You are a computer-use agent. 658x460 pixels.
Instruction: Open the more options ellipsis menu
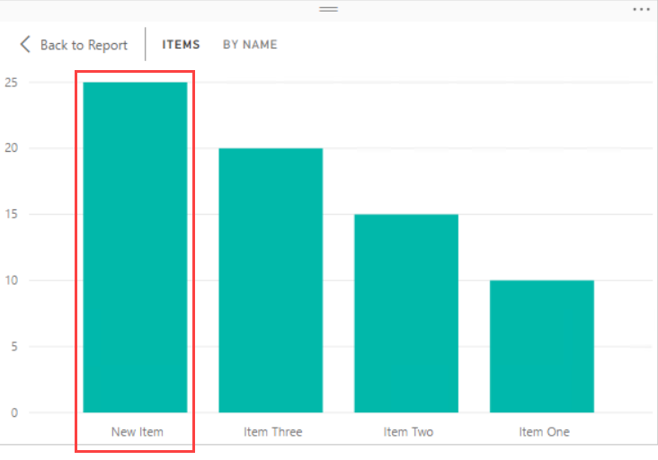tap(640, 8)
